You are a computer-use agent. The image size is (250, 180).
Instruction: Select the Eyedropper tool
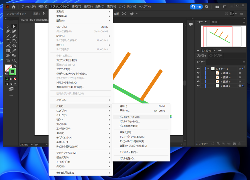point(14,51)
